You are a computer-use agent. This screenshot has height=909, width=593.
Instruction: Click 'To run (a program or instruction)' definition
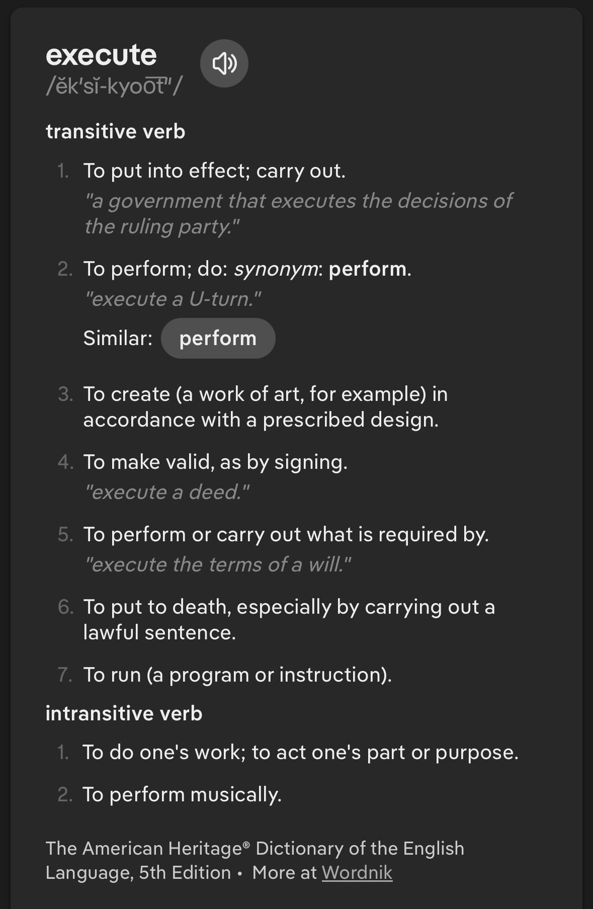237,675
